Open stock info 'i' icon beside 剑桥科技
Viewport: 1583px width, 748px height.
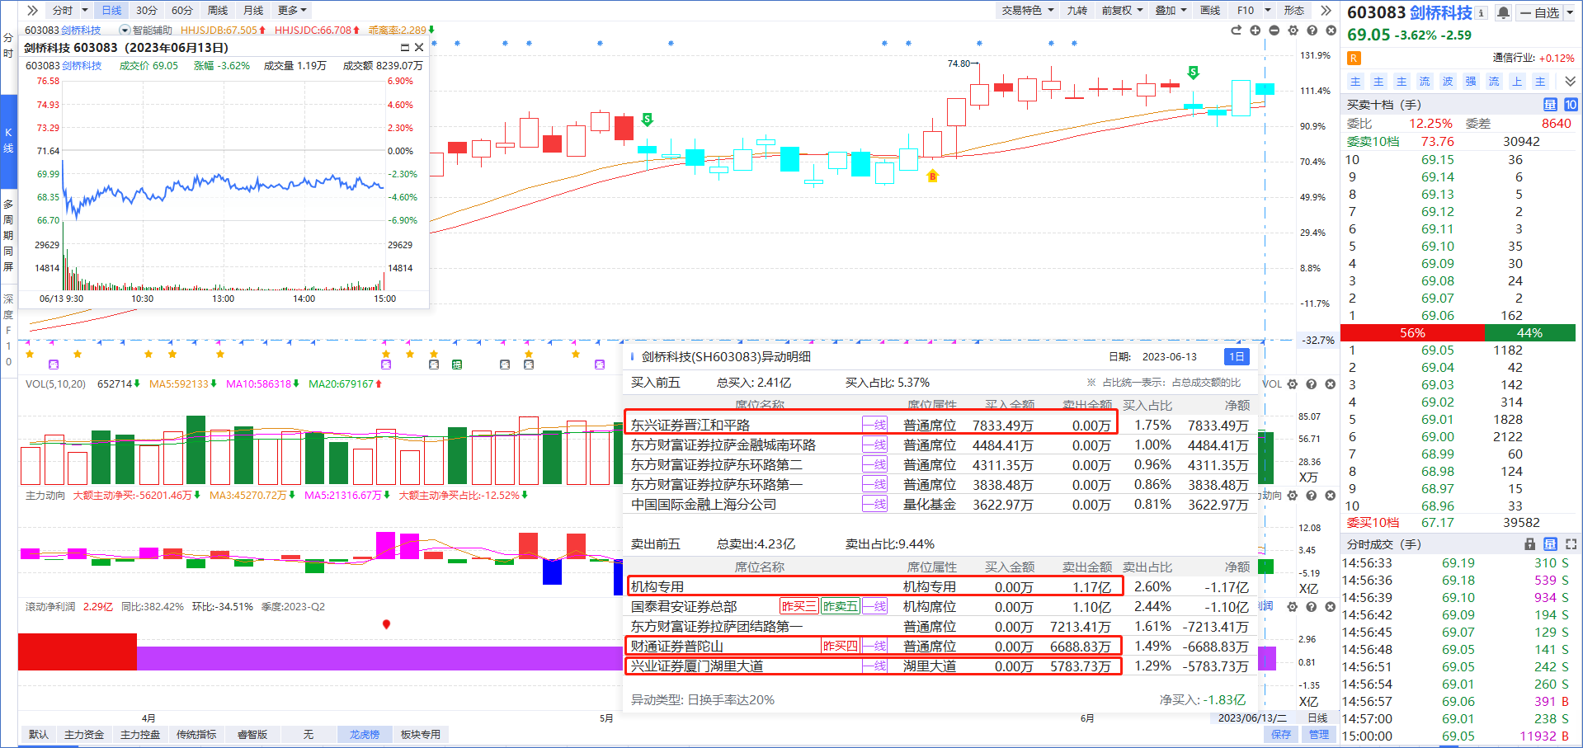1482,12
